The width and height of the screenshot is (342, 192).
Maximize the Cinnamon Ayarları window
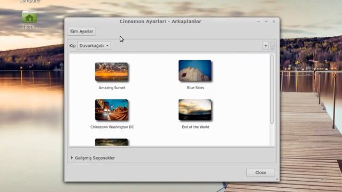(266, 21)
